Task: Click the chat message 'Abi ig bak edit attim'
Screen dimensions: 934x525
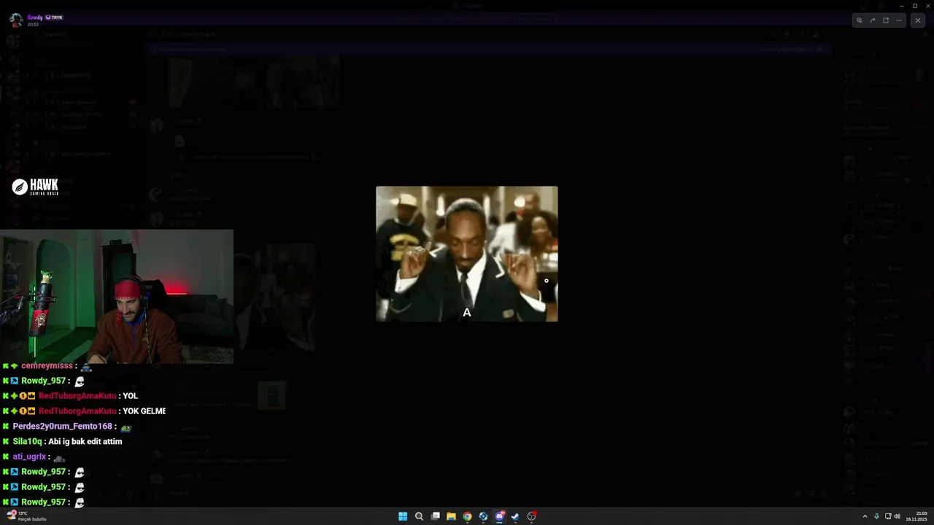Action: 85,442
